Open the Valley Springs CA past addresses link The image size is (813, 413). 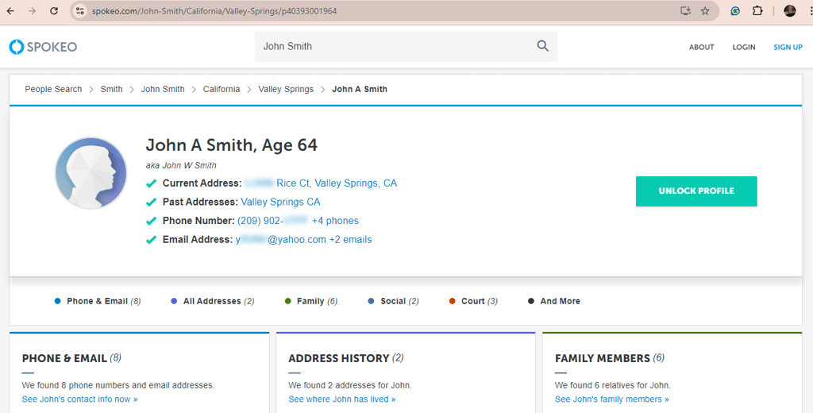tap(280, 202)
